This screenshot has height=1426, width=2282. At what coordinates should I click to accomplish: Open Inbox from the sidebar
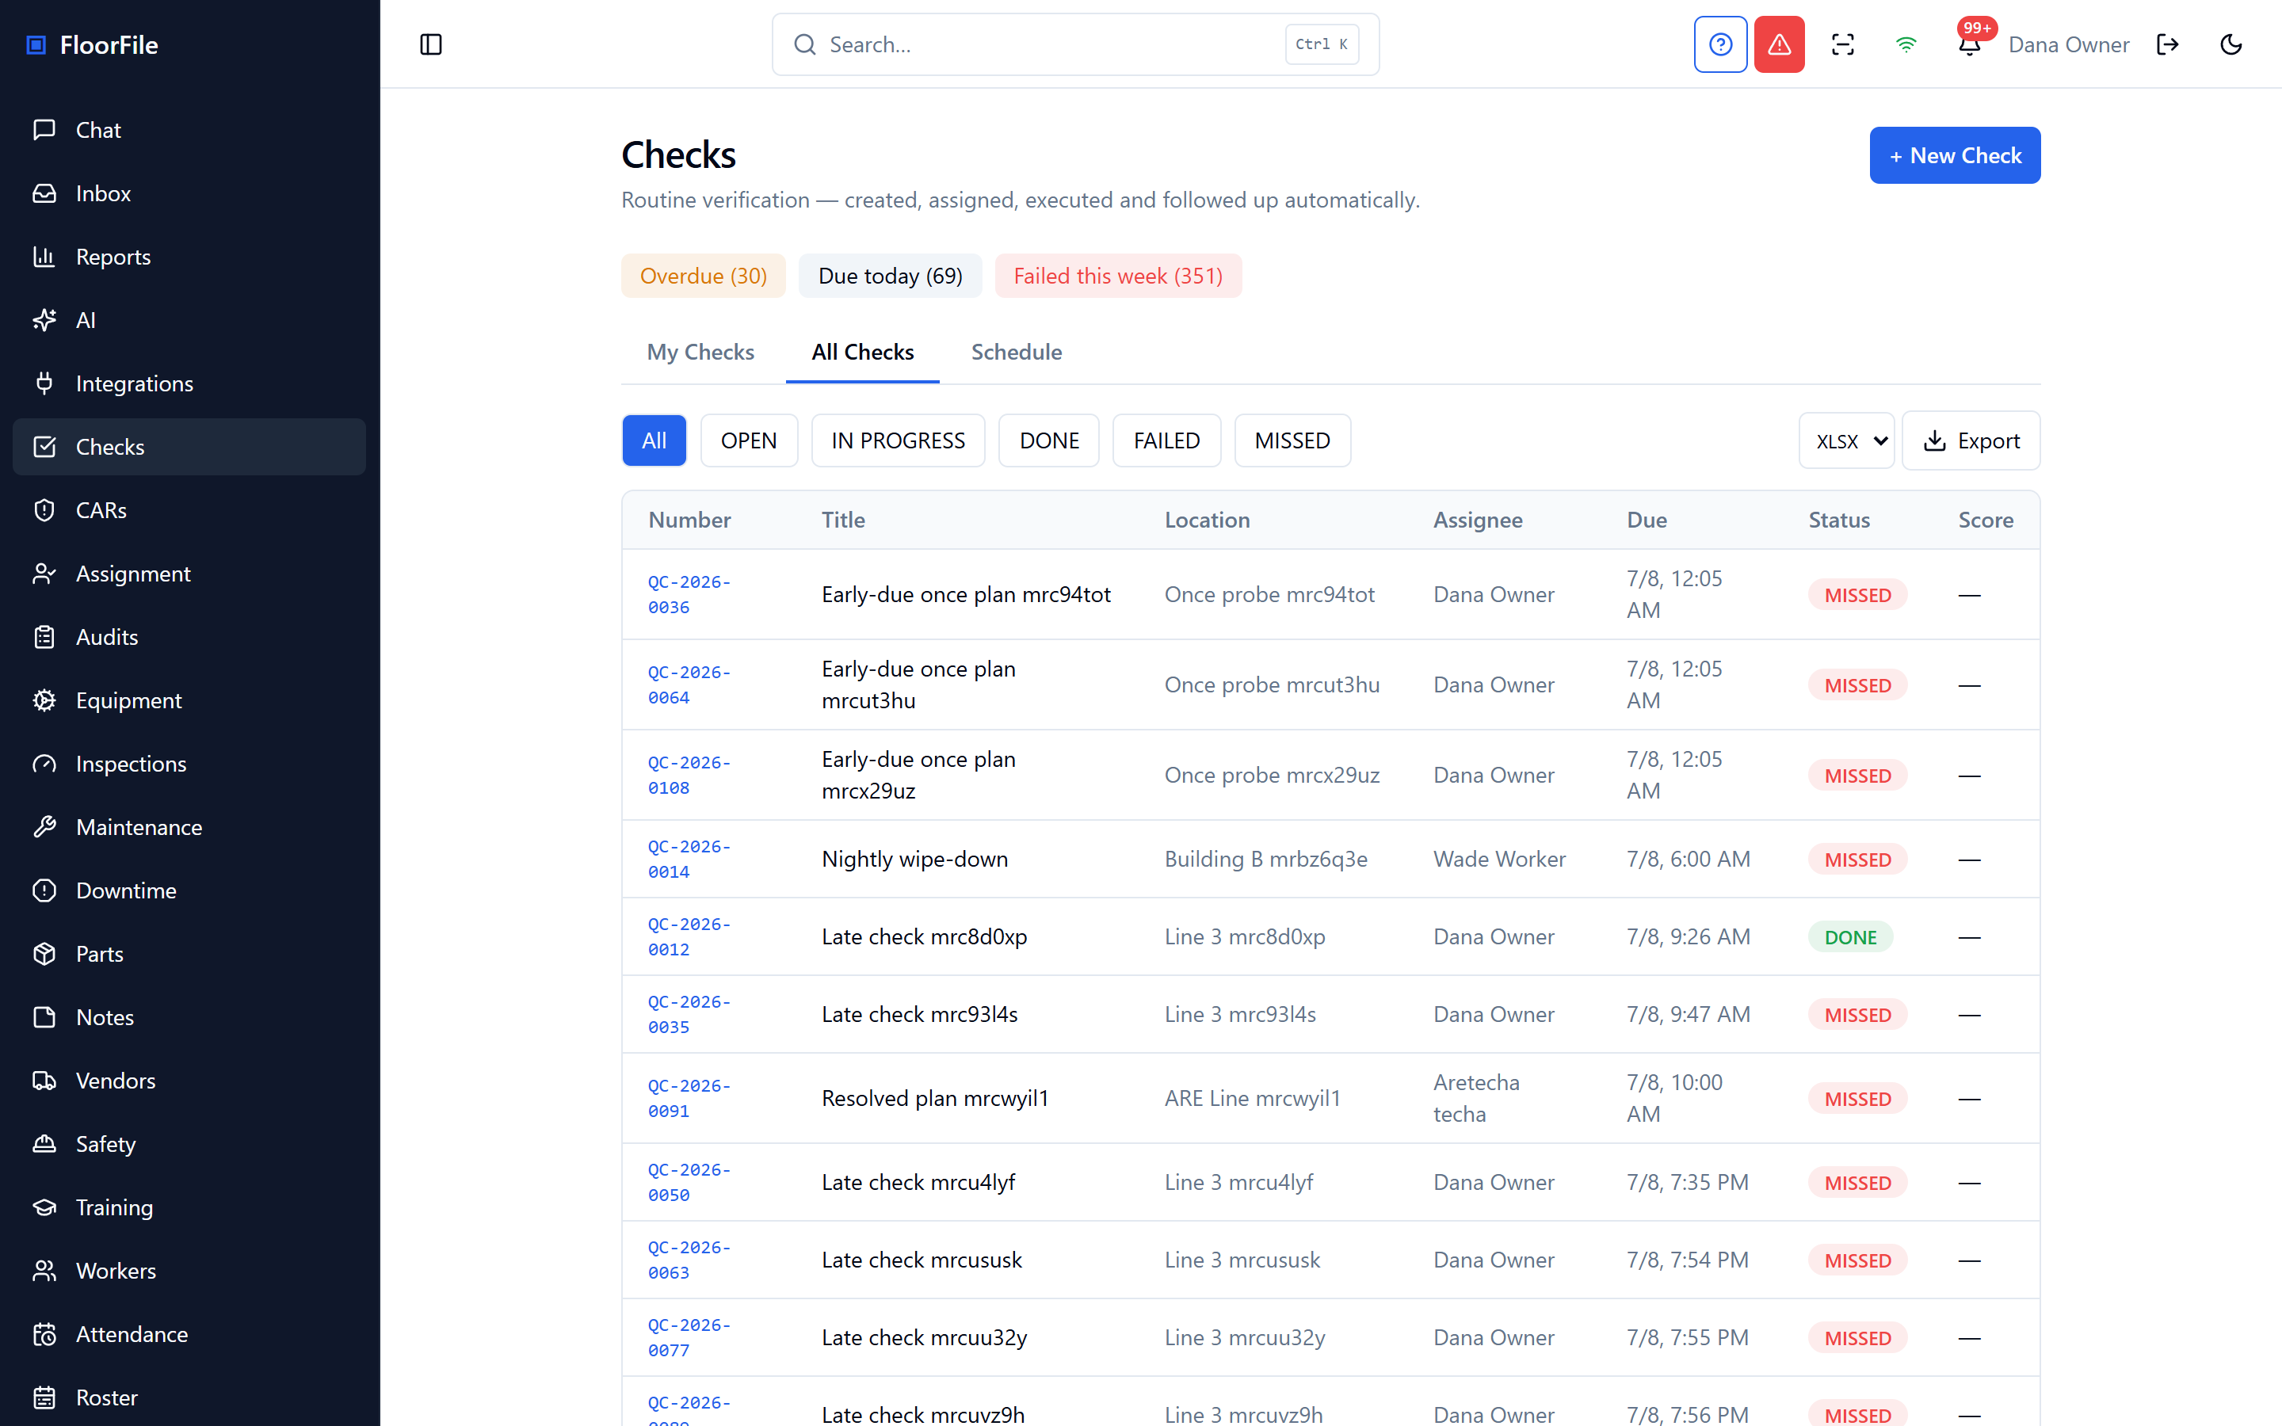click(x=189, y=193)
